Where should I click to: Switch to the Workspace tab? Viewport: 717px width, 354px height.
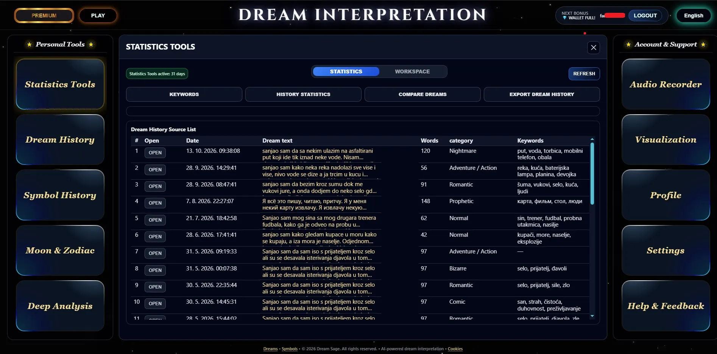coord(412,71)
